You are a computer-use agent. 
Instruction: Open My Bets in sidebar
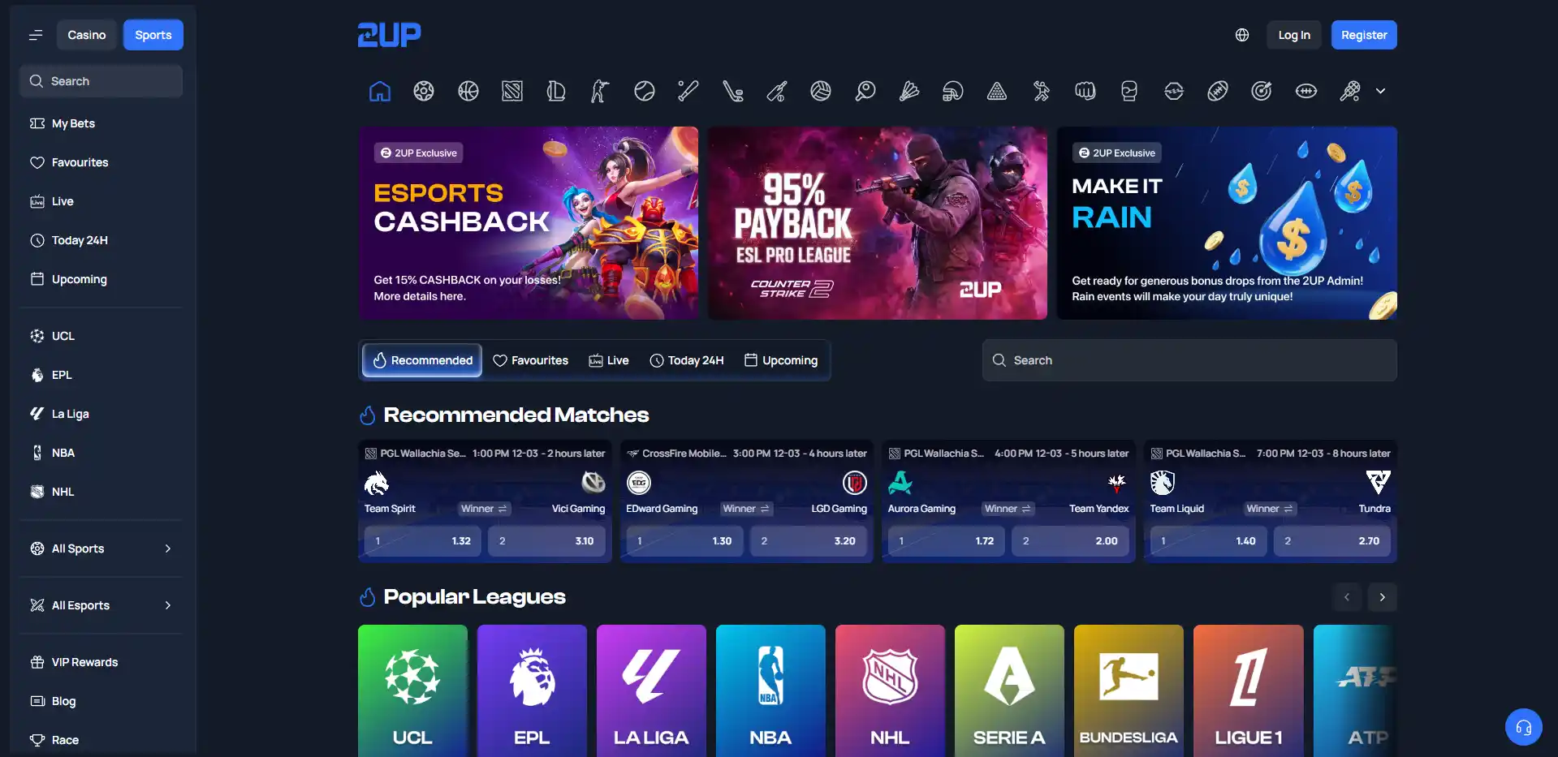101,123
